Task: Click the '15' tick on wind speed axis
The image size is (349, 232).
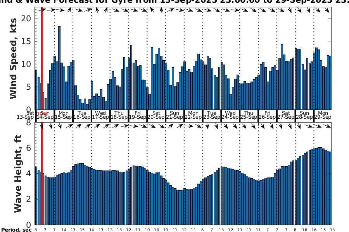Action: click(x=26, y=41)
